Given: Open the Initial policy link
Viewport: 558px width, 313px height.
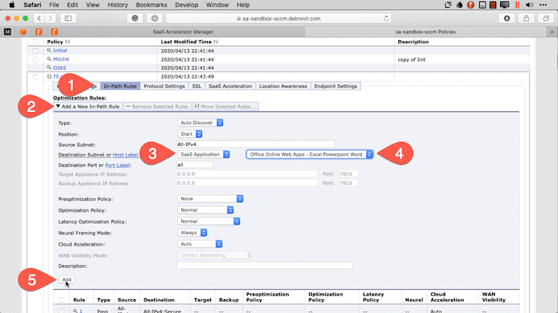Looking at the screenshot, I should coord(60,51).
